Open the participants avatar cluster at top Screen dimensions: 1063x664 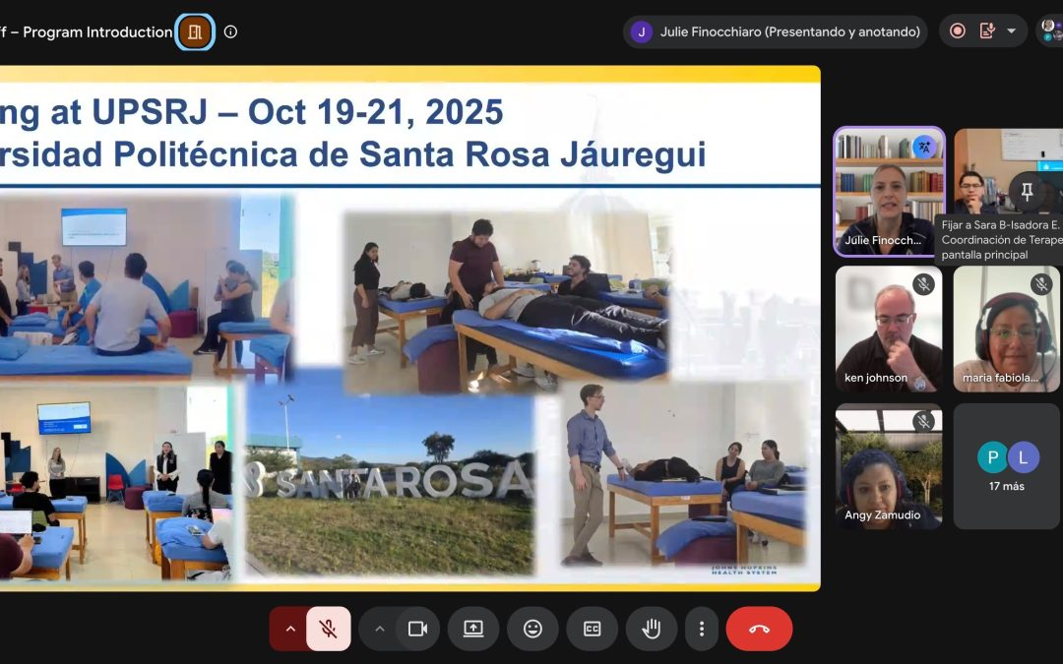[x=1052, y=30]
